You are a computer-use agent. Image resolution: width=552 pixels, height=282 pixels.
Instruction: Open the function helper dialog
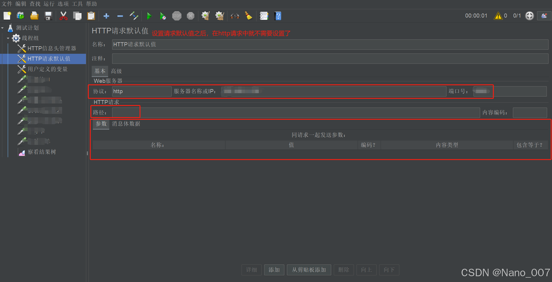(264, 16)
